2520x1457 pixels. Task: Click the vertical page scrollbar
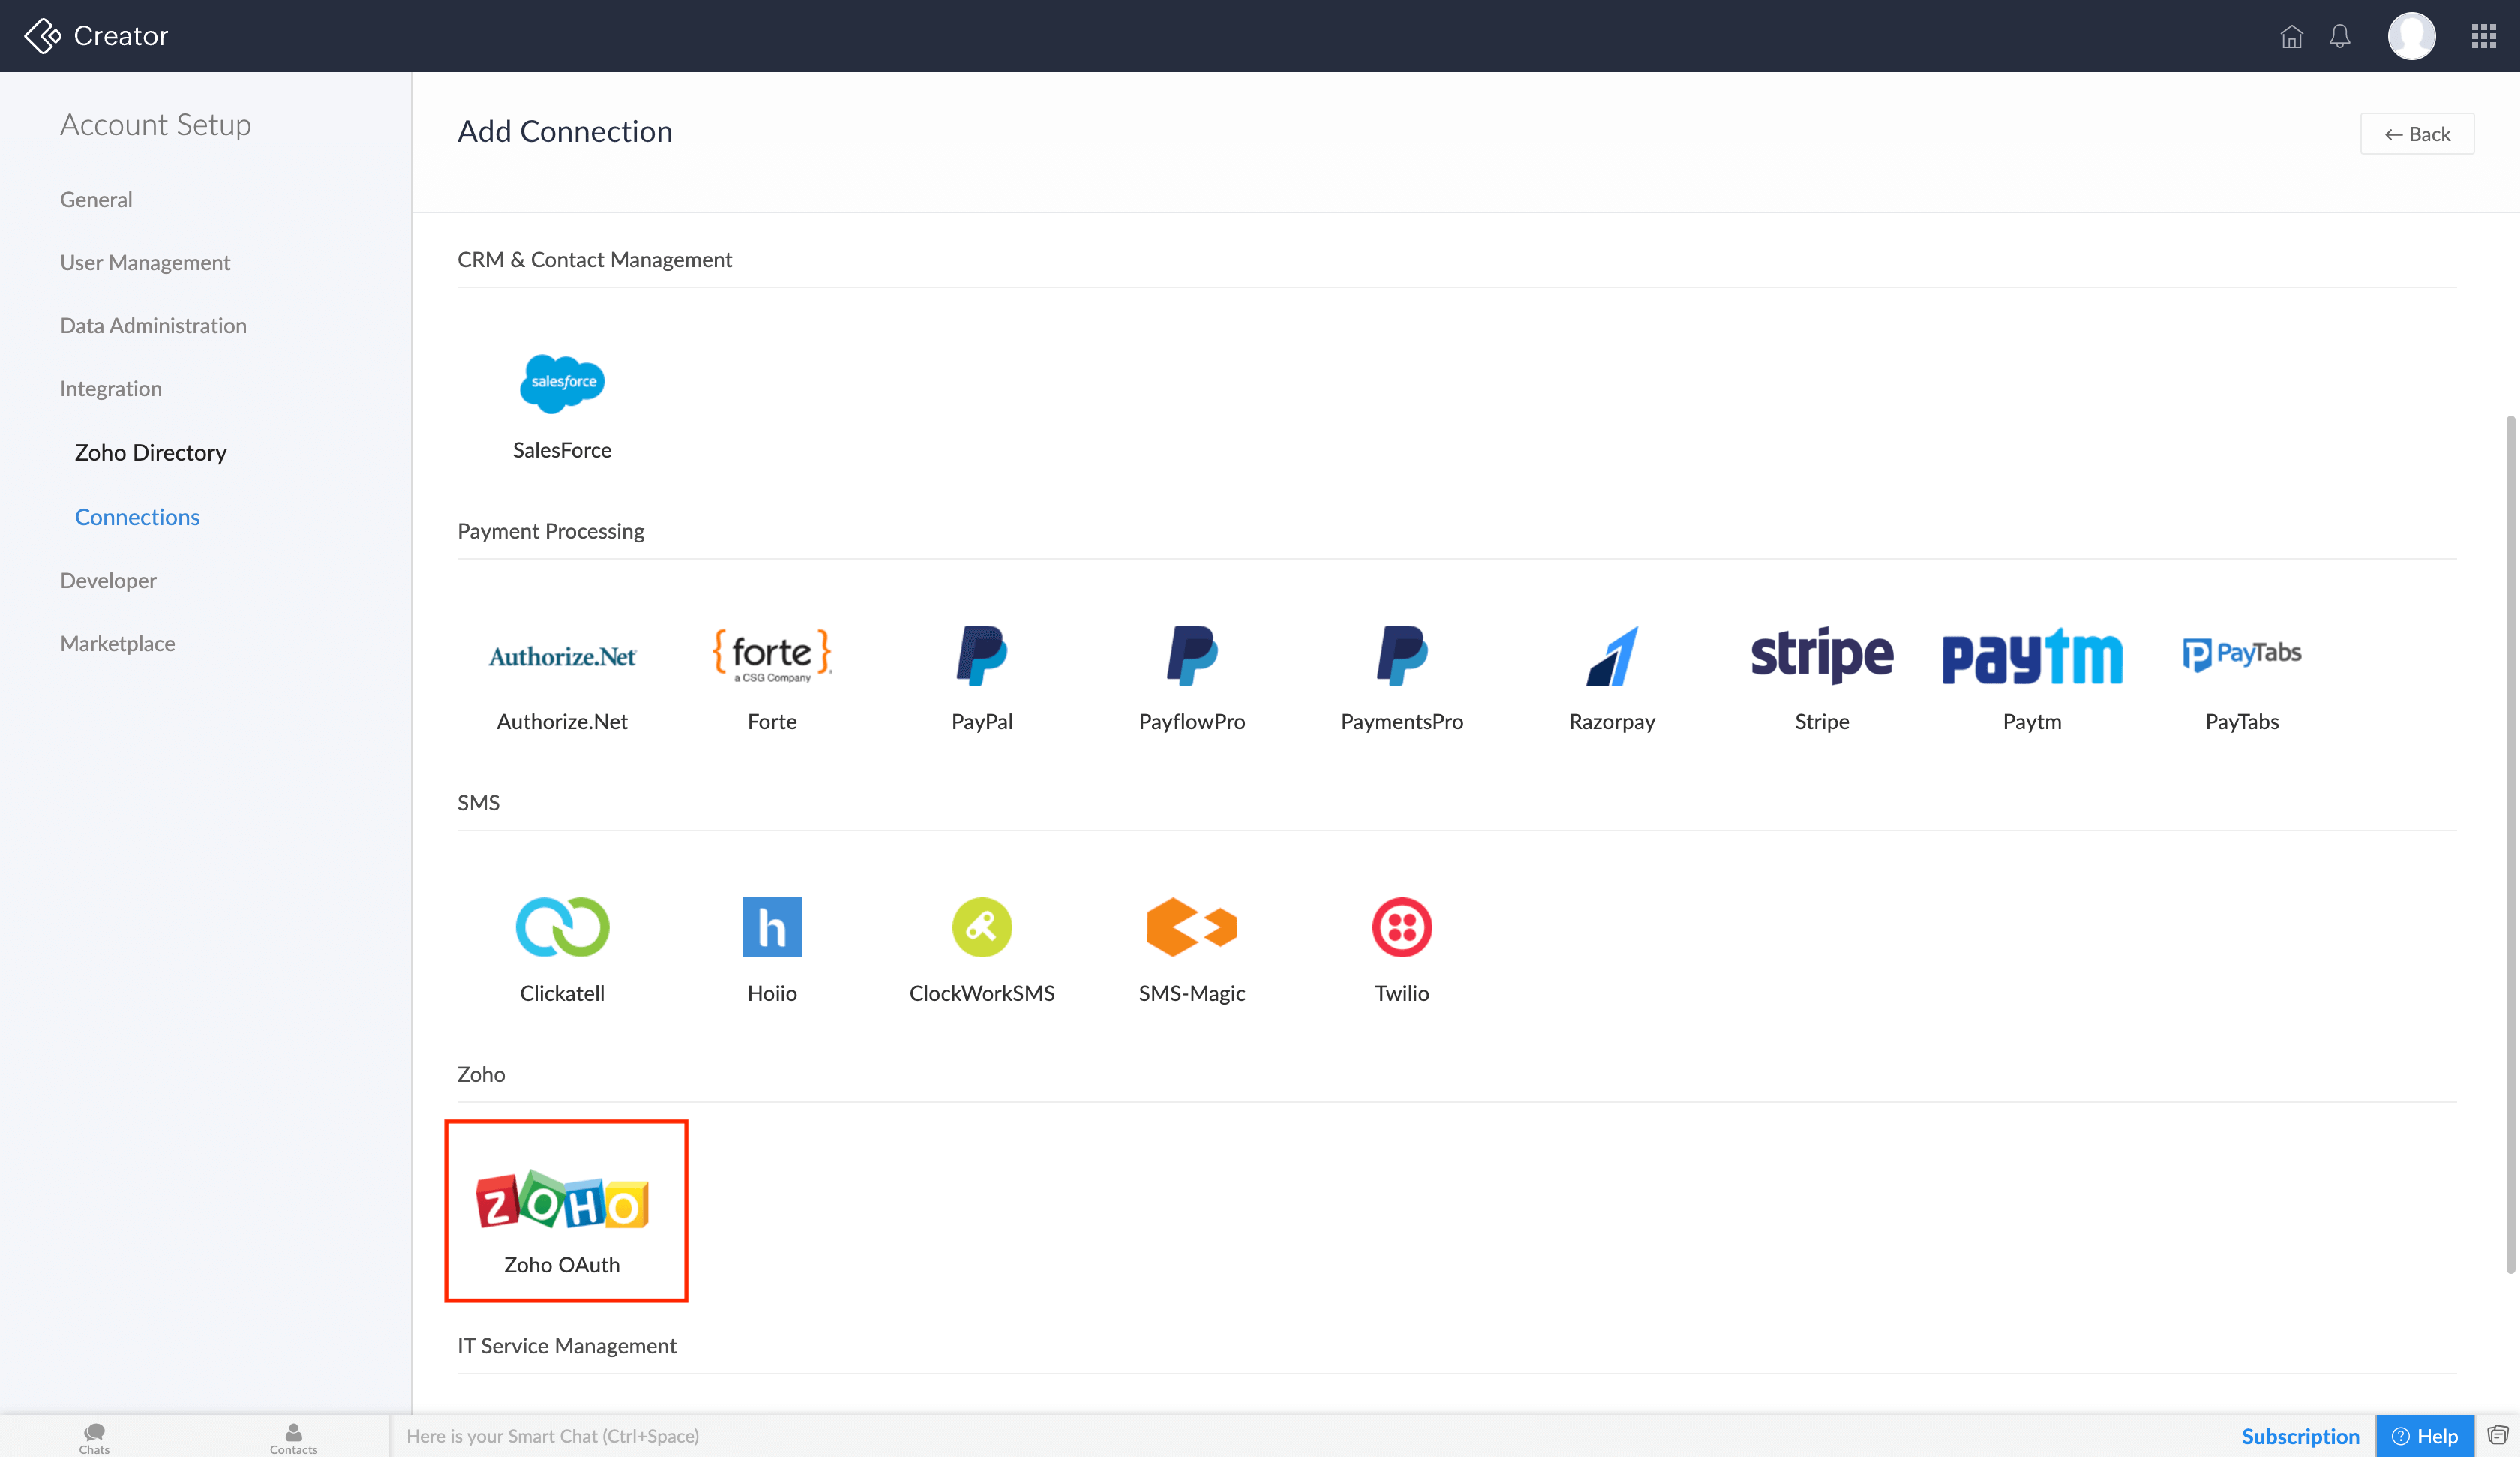click(2510, 843)
